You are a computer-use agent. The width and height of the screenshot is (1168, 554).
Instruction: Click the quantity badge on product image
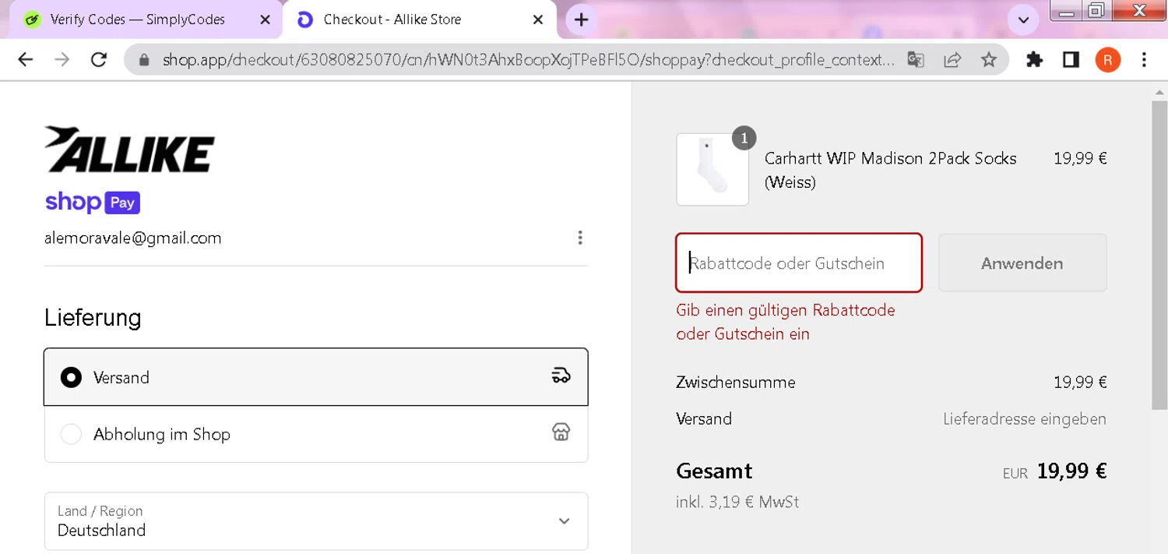(744, 138)
